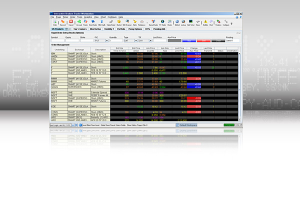The image size is (300, 200).
Task: Open the Mkt Scanner tool
Action: [127, 22]
